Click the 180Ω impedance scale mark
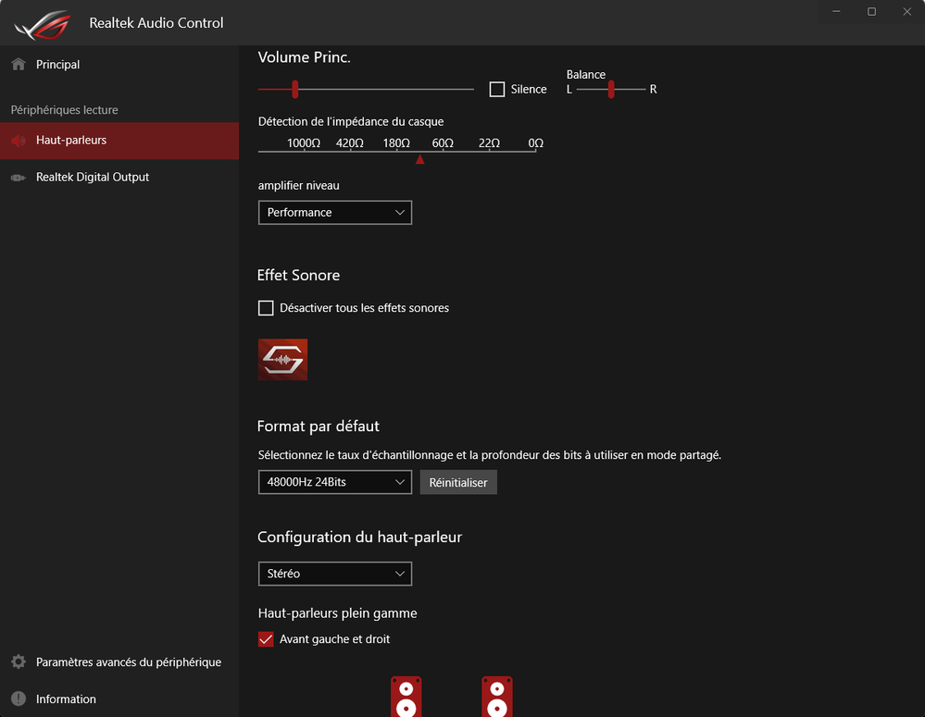The height and width of the screenshot is (717, 925). (x=396, y=143)
